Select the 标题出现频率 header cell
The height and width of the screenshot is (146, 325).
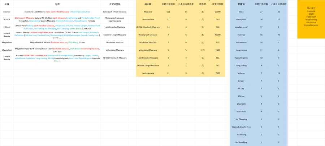168,4
